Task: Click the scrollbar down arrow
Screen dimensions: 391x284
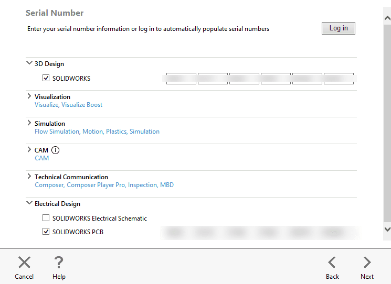Action: (x=387, y=229)
